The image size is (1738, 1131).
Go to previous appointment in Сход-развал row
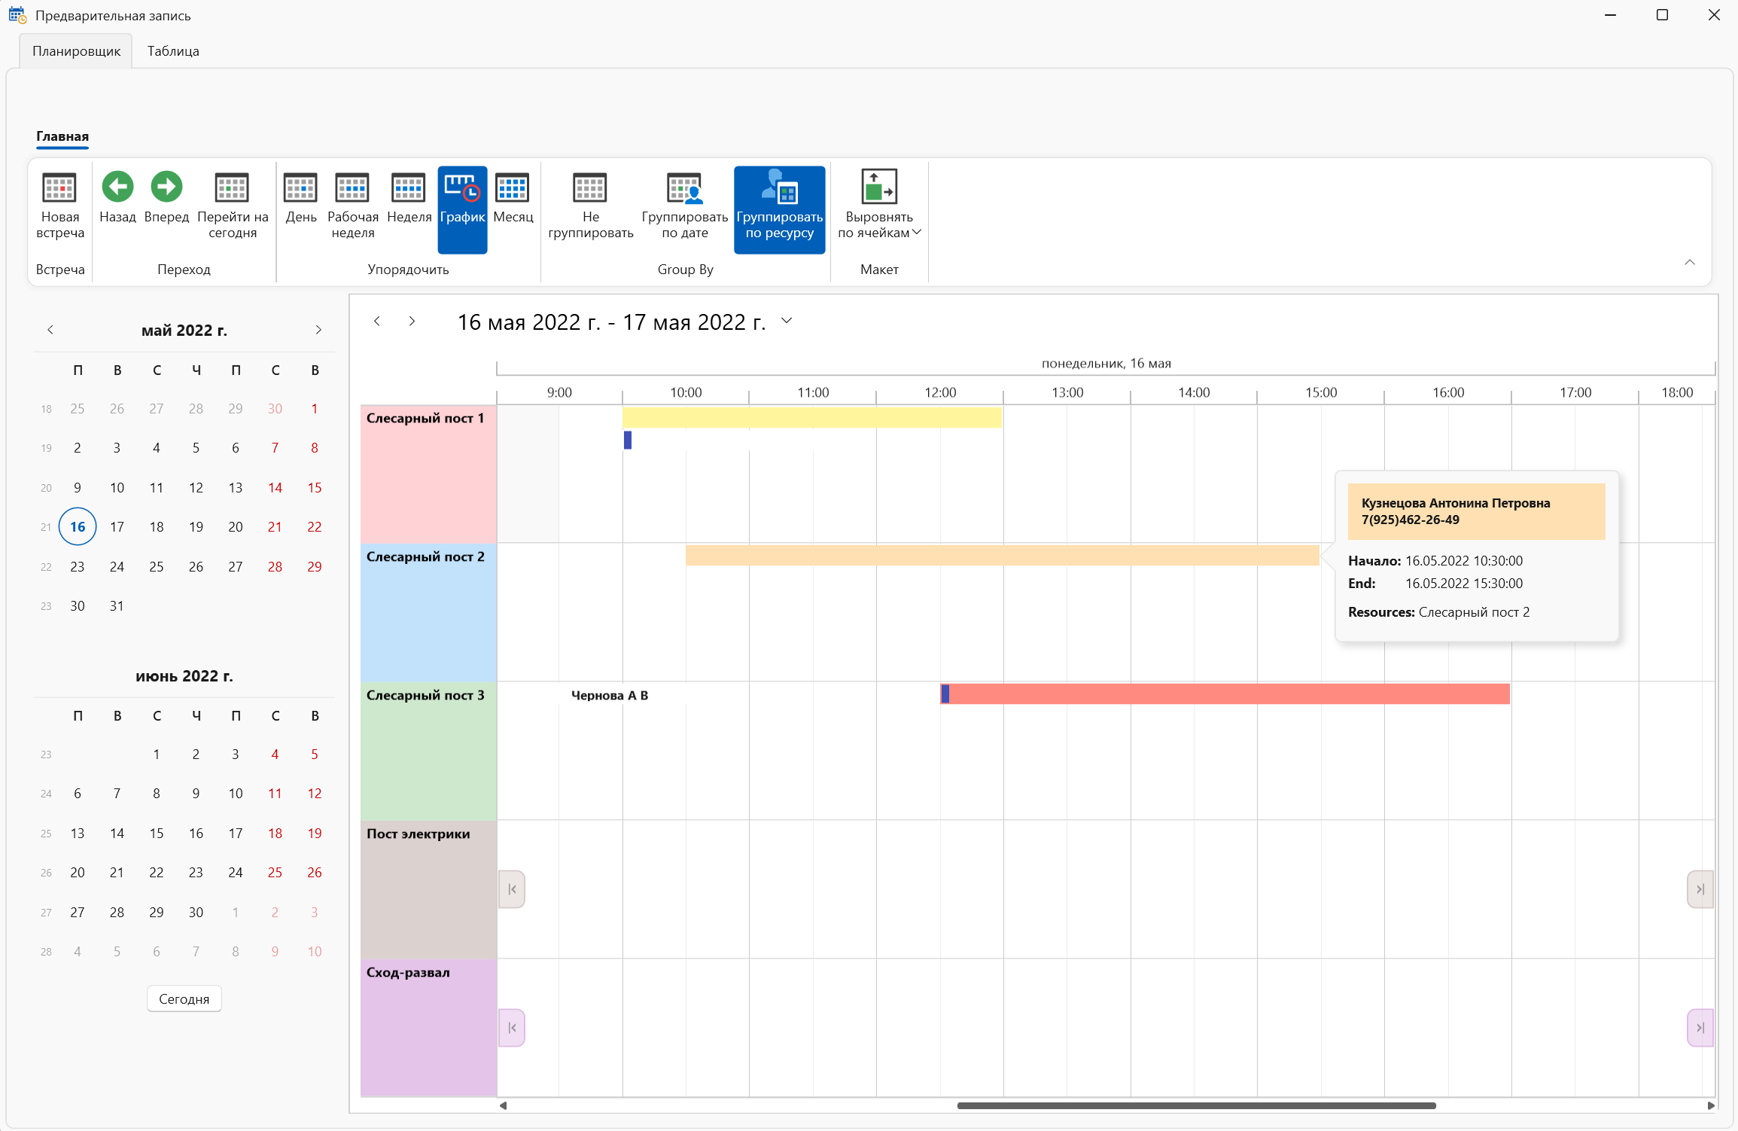(x=512, y=1028)
